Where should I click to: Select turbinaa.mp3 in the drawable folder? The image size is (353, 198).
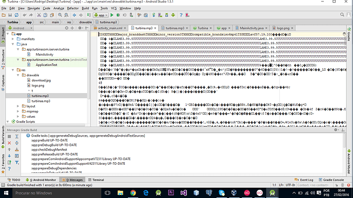(41, 101)
